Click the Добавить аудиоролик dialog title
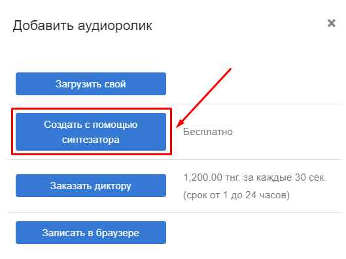 pos(82,25)
